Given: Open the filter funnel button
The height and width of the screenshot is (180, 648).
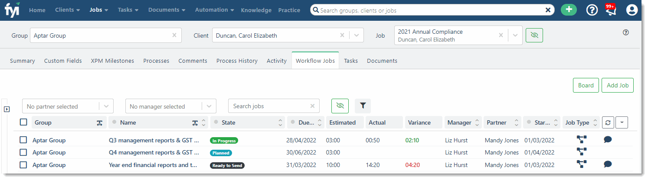Looking at the screenshot, I should pos(363,106).
